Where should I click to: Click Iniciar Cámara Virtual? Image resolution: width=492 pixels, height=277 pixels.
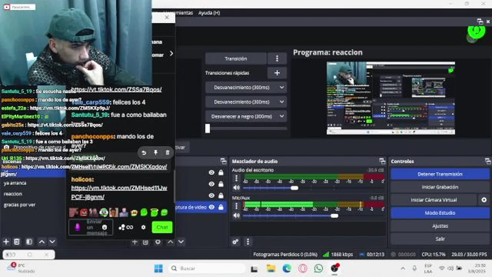[x=434, y=200]
